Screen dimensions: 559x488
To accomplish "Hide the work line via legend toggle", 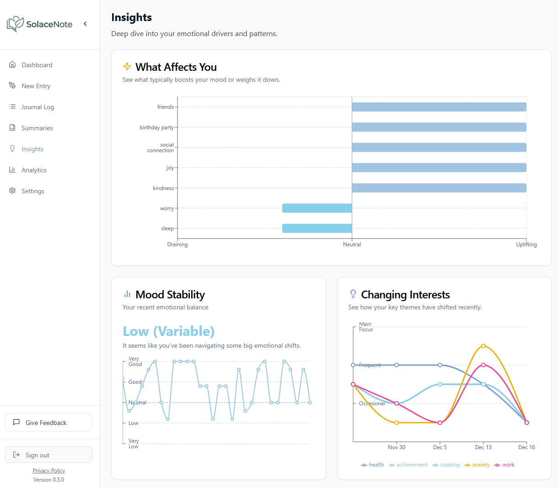I will pos(504,465).
